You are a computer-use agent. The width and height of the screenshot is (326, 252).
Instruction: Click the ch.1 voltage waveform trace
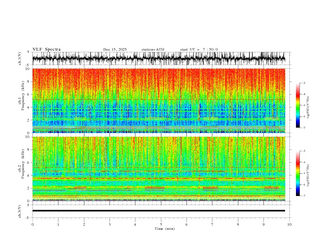point(158,58)
